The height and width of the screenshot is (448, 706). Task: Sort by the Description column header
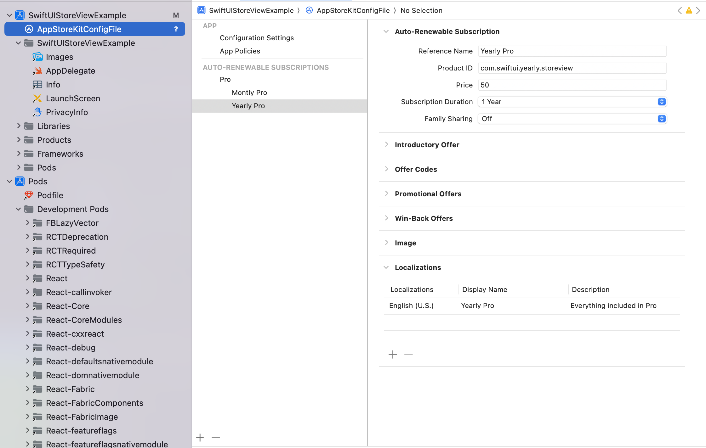point(590,289)
